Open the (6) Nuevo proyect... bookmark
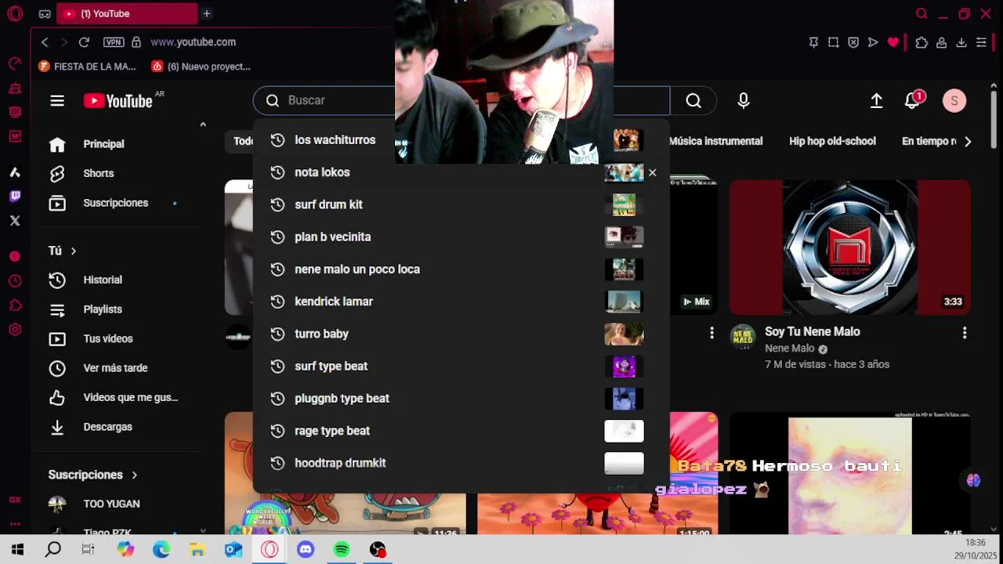The width and height of the screenshot is (1003, 564). 201,67
